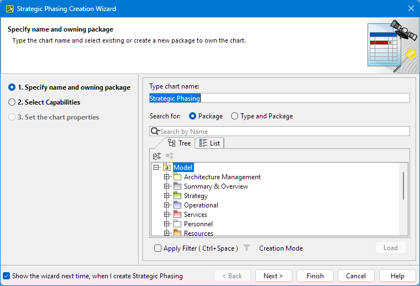
Task: Enable the Apply Filter checkbox
Action: 158,248
